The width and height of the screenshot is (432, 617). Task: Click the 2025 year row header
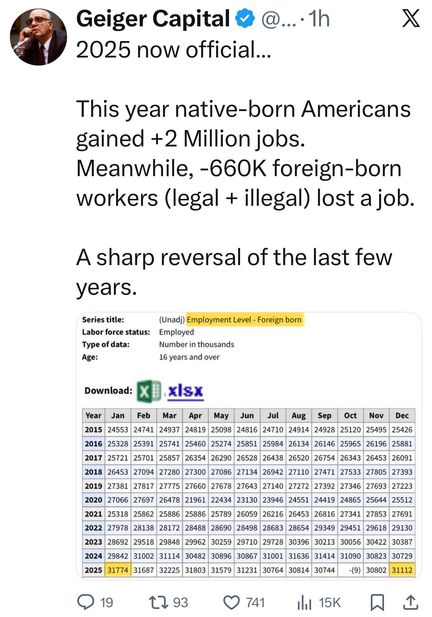pyautogui.click(x=93, y=570)
